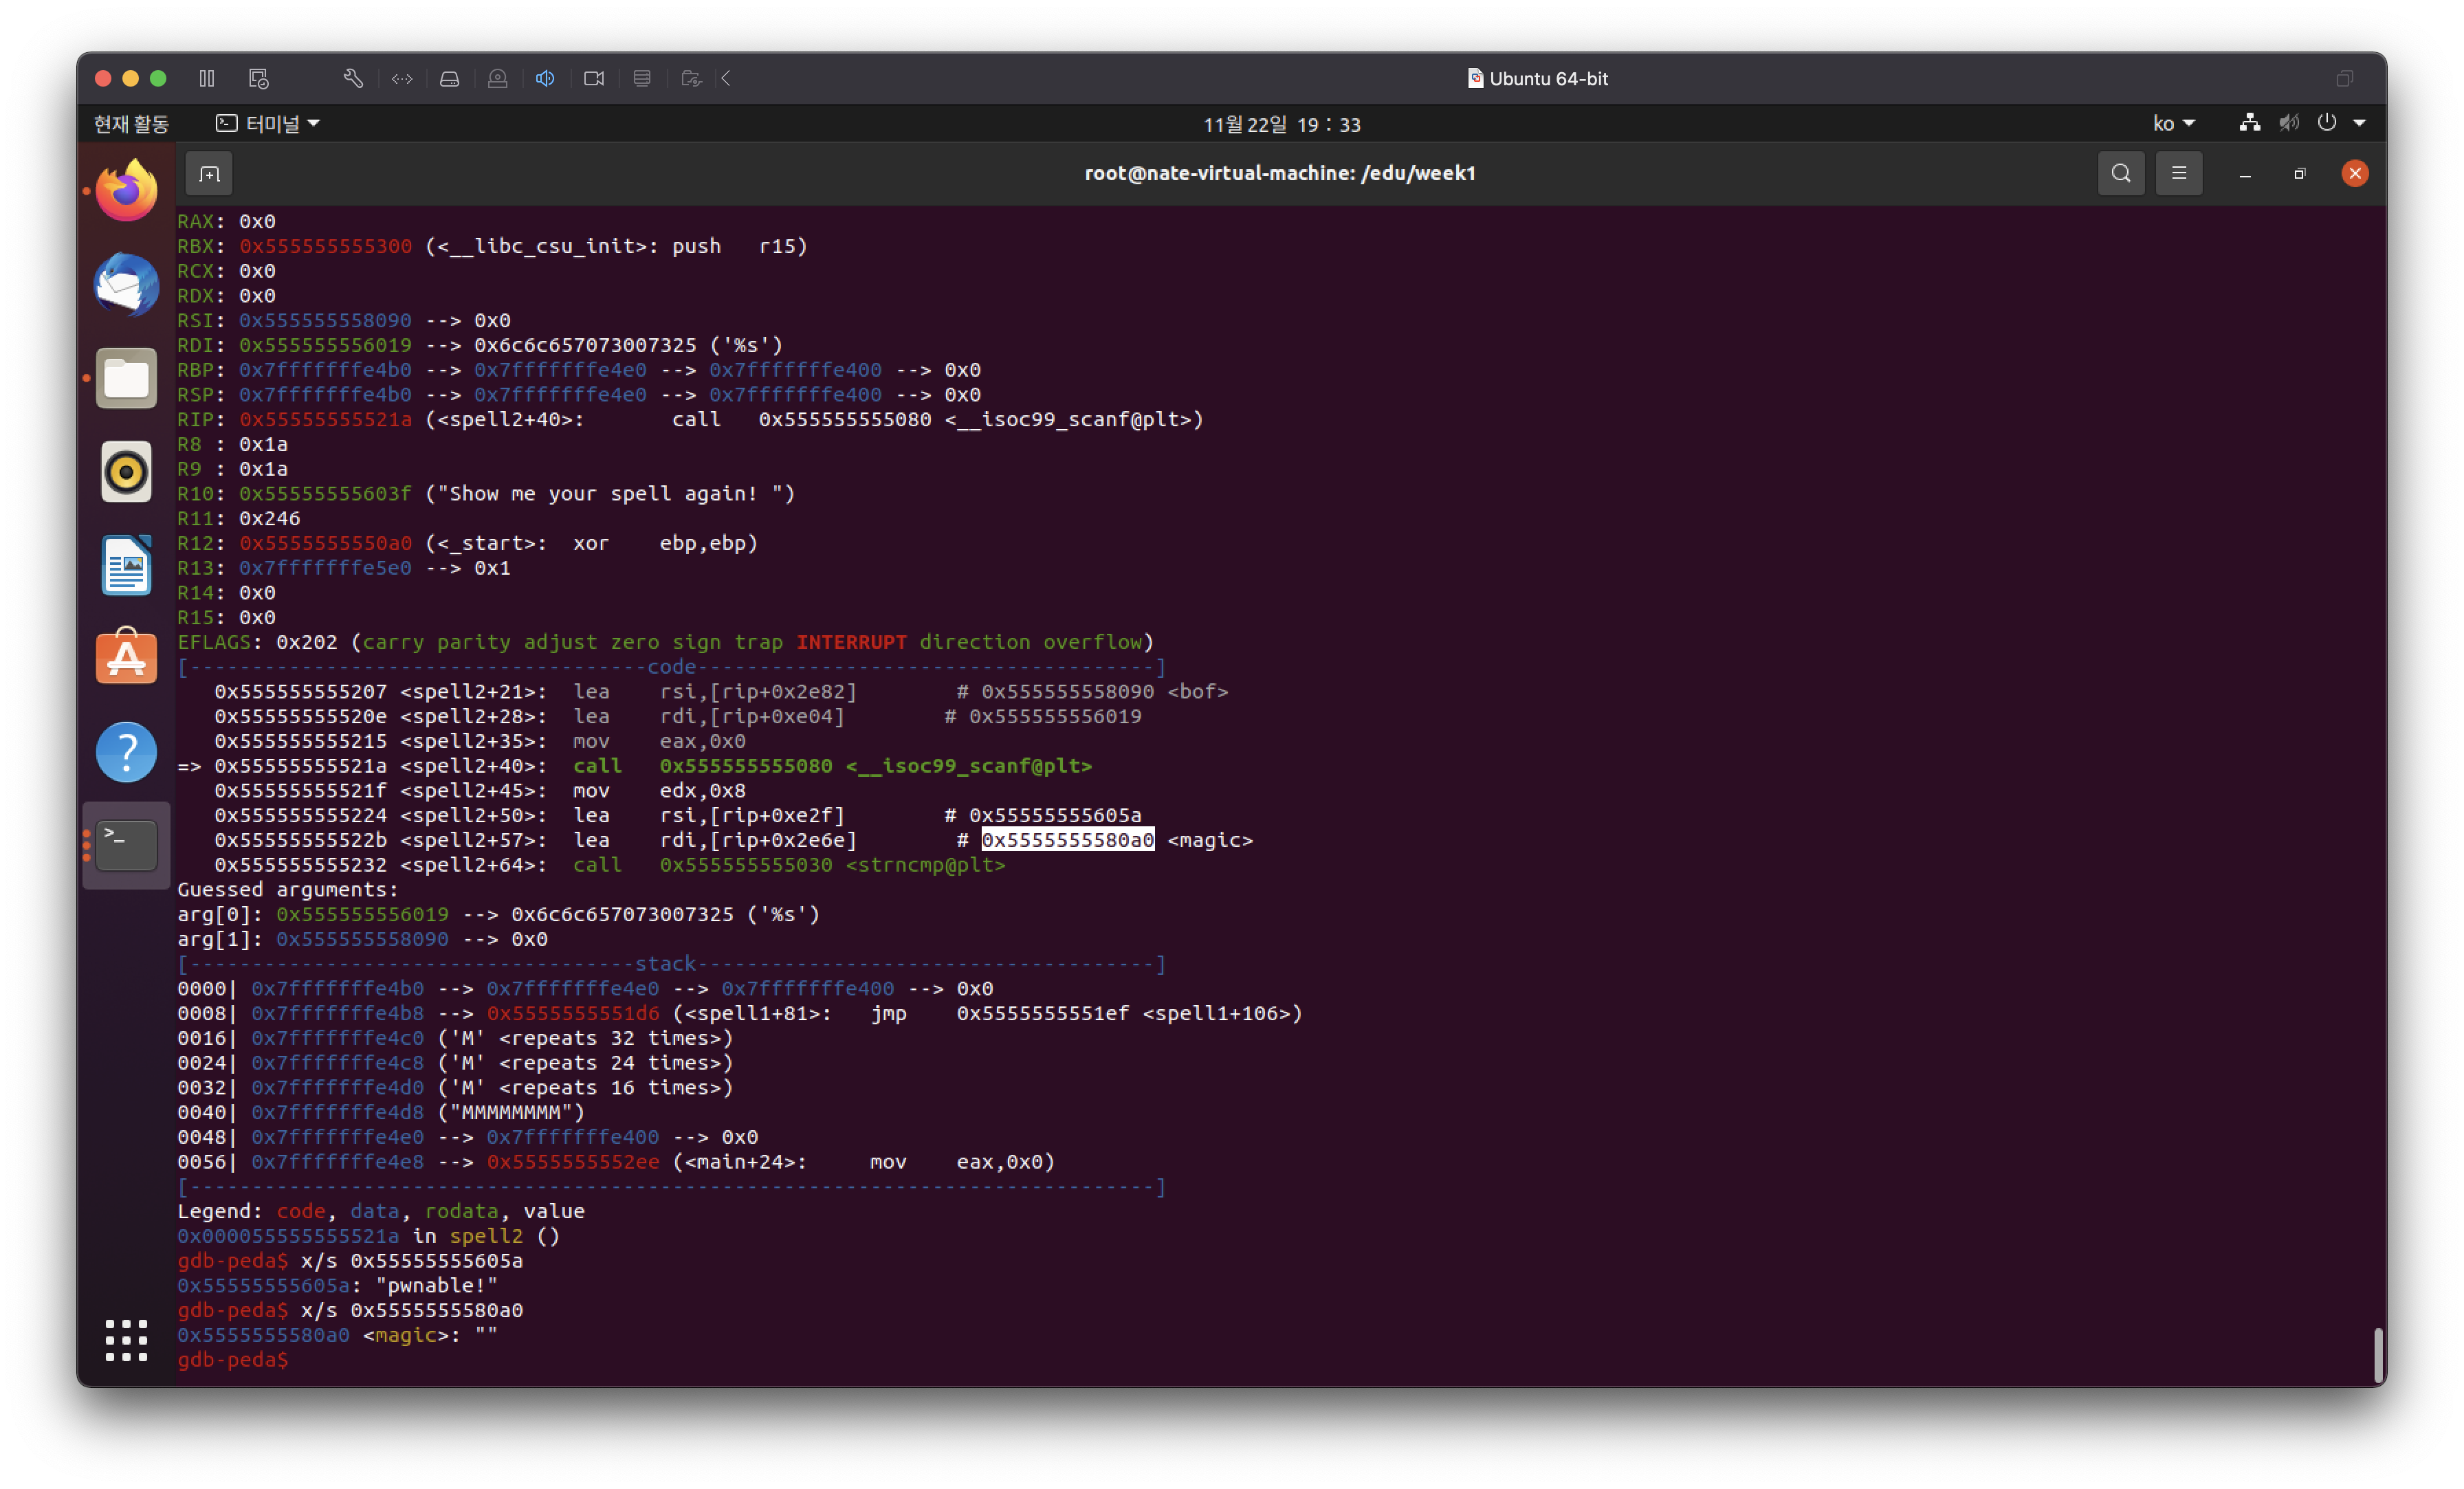Click the VM snapshot icon
This screenshot has height=1489, width=2464.
click(259, 78)
